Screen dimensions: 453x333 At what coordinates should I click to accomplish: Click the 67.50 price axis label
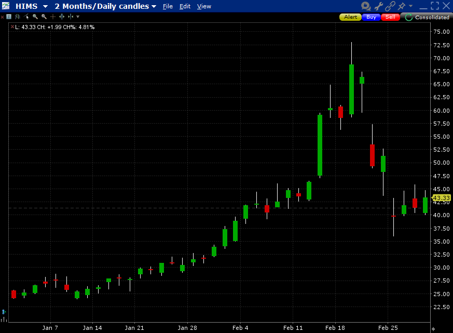point(442,71)
